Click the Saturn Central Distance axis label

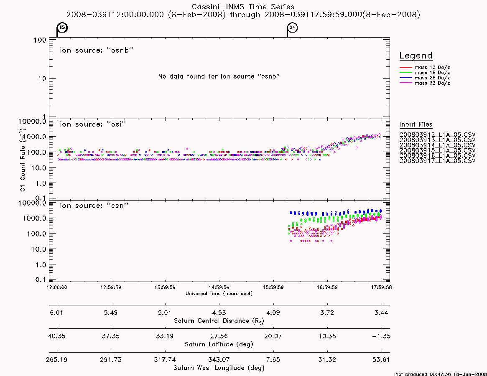coord(219,321)
